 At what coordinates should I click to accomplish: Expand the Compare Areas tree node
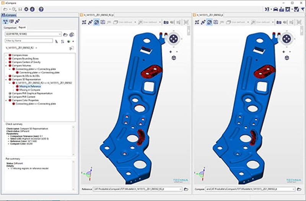tap(6, 55)
